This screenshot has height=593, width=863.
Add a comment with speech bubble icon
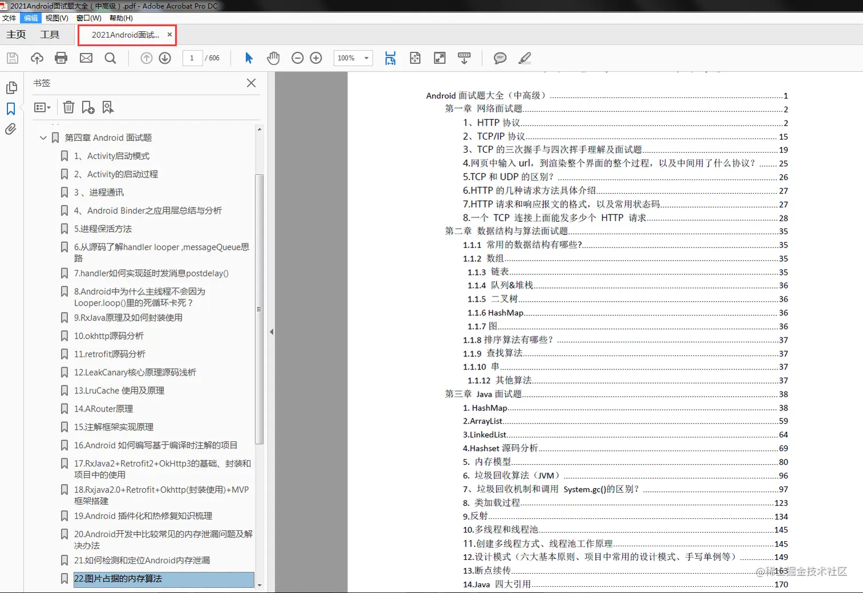coord(500,58)
